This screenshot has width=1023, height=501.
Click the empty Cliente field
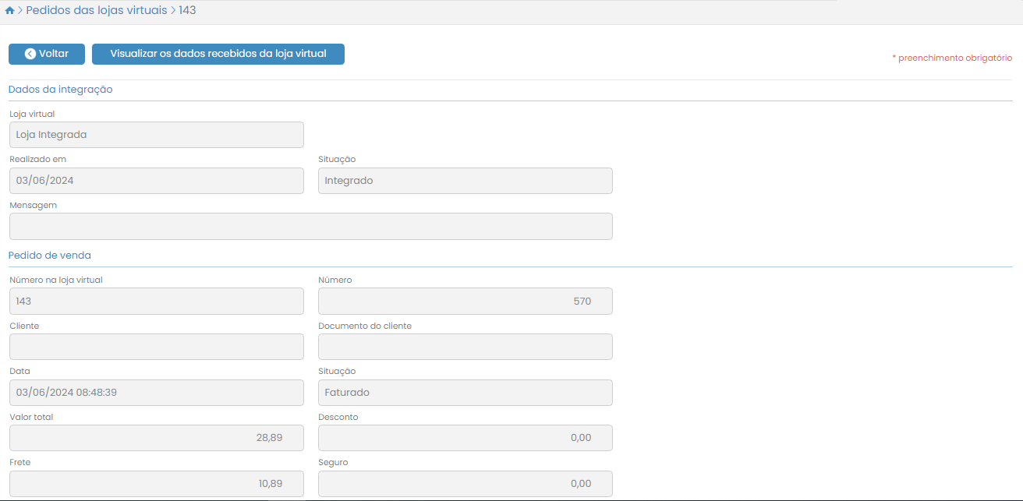(x=156, y=347)
